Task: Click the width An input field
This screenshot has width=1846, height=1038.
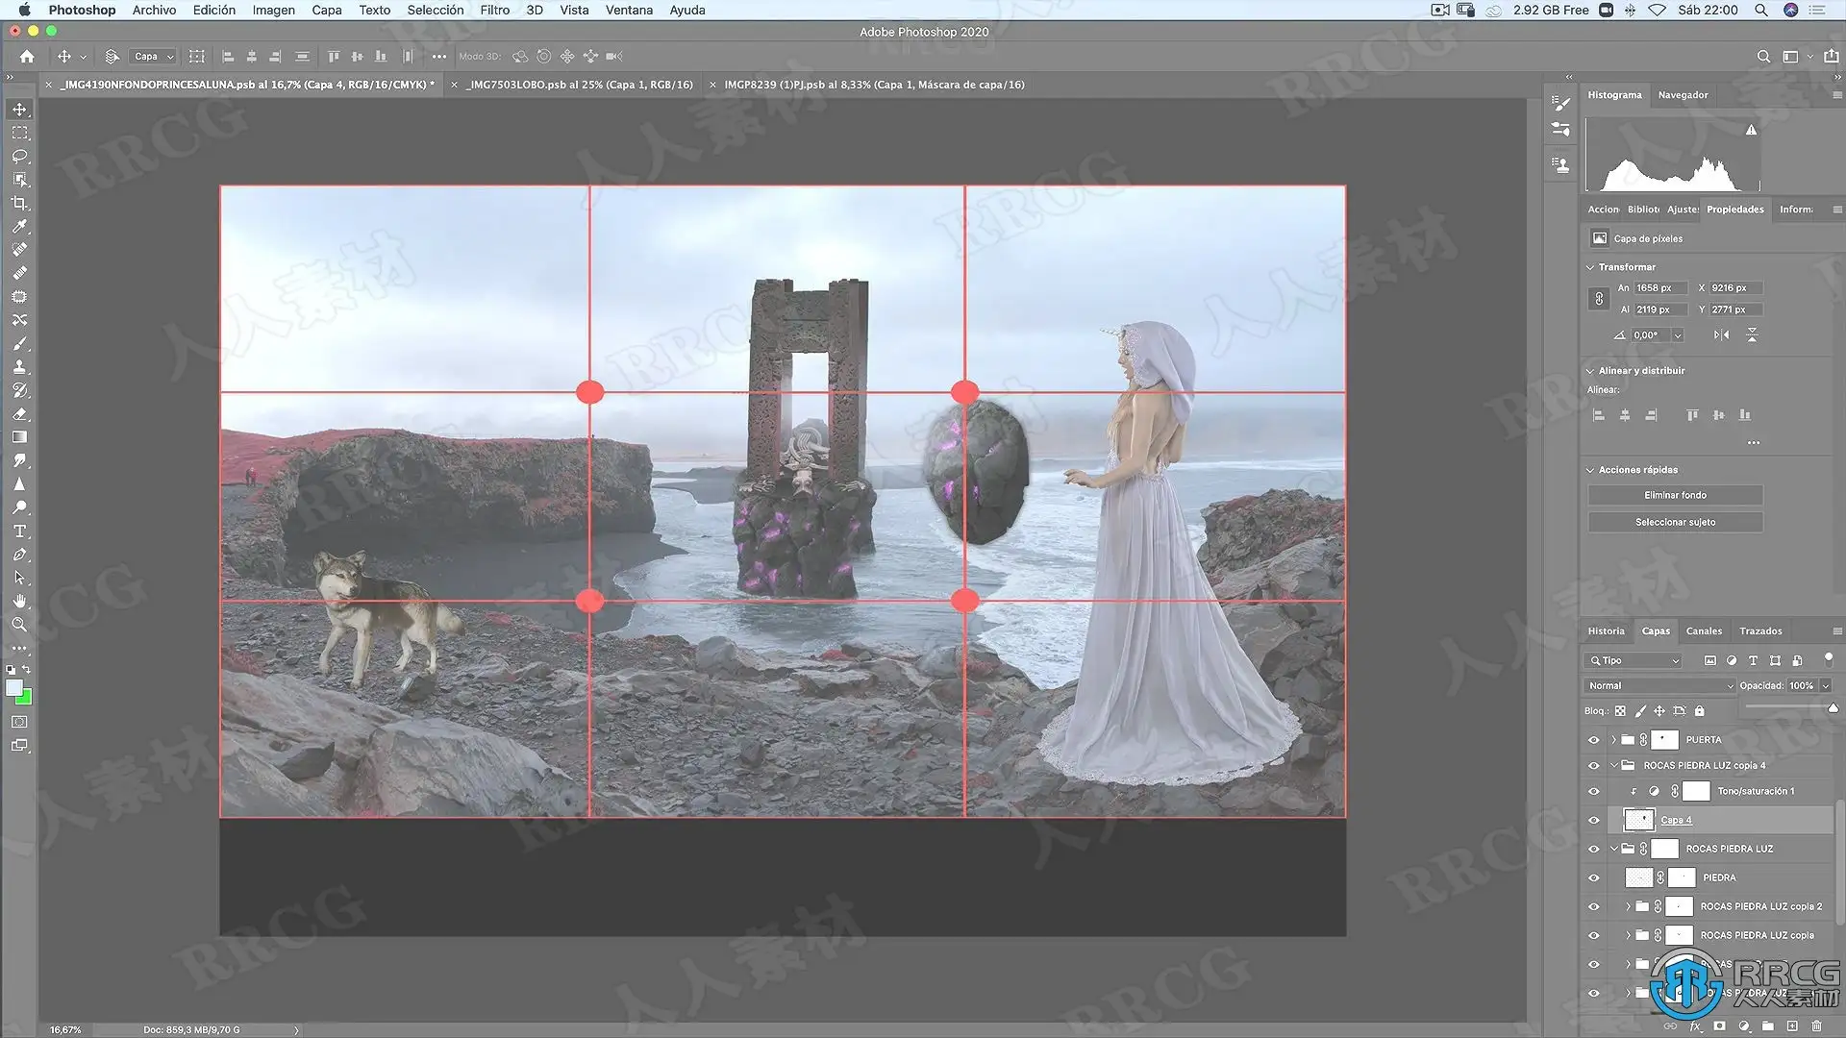Action: (x=1659, y=288)
